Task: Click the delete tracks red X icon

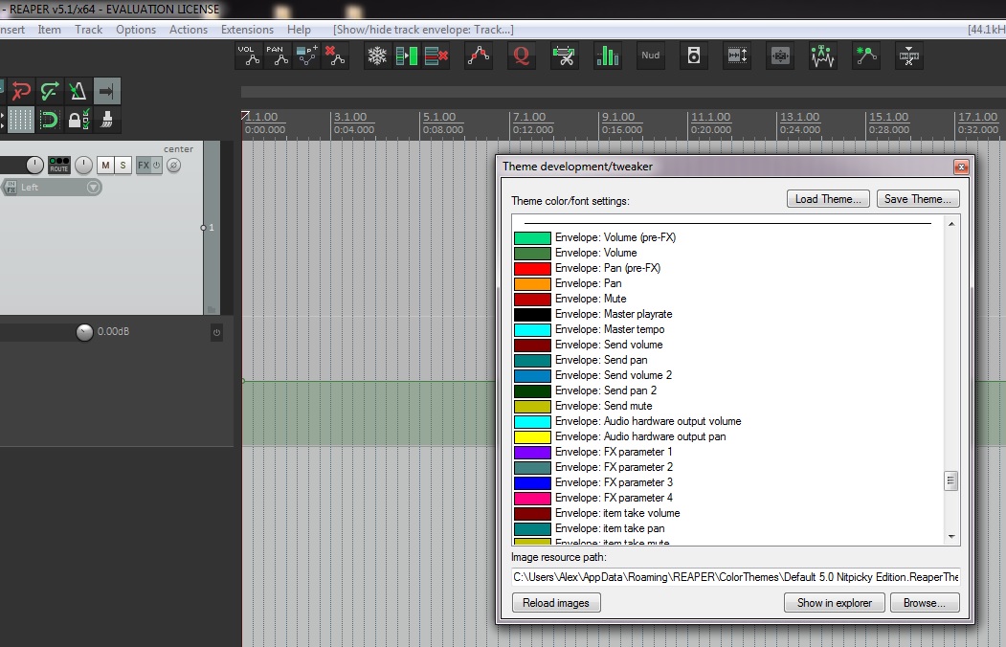Action: pyautogui.click(x=436, y=56)
